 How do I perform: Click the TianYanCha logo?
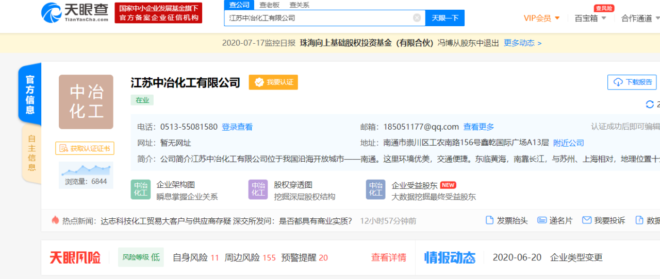(75, 13)
